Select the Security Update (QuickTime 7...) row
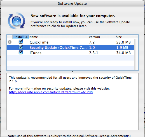145x137 pixels. (71, 47)
